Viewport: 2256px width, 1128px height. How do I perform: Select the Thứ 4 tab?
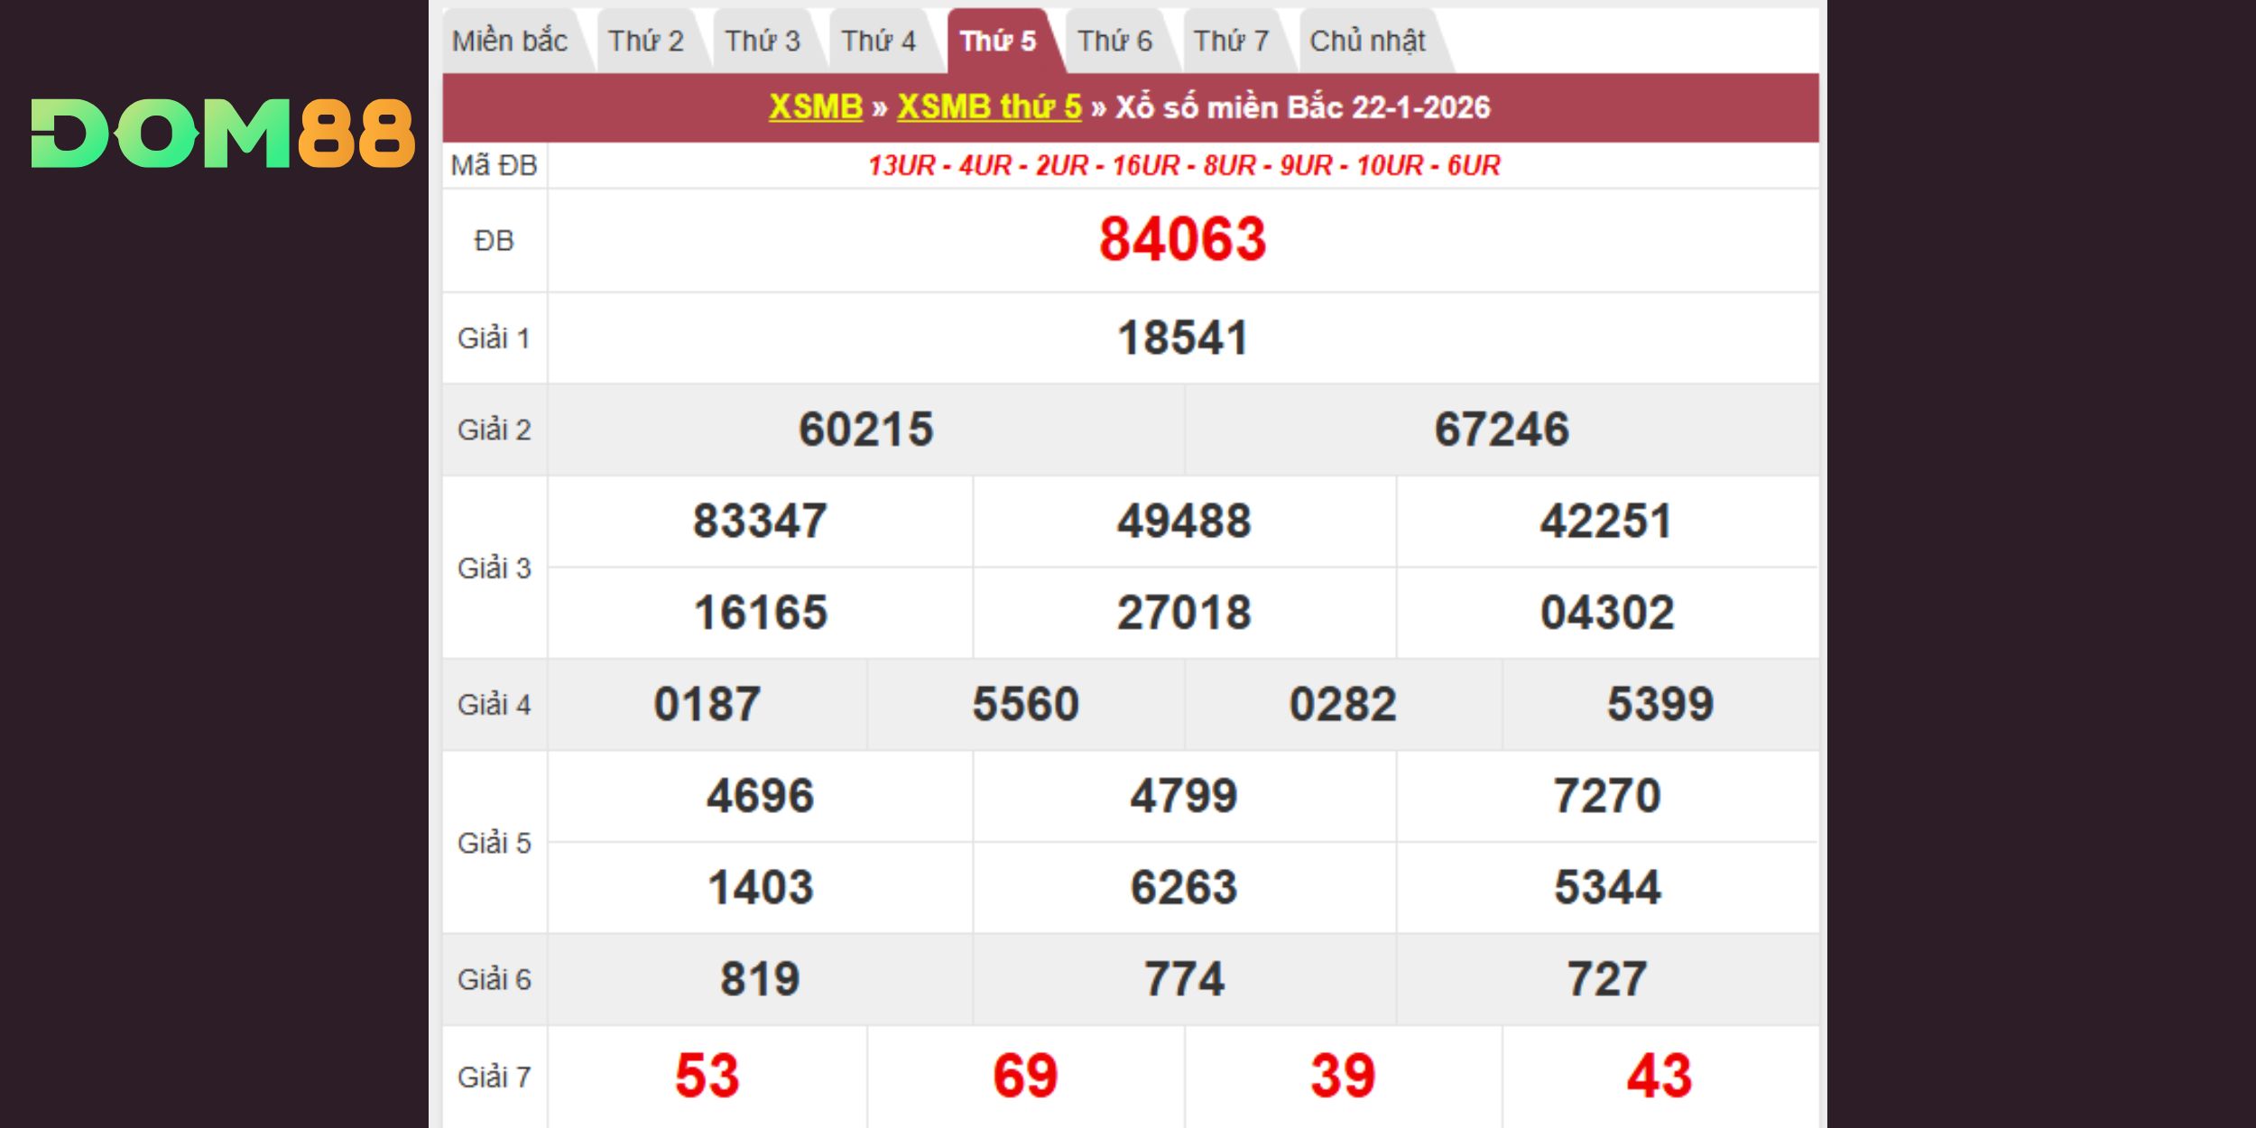879,42
